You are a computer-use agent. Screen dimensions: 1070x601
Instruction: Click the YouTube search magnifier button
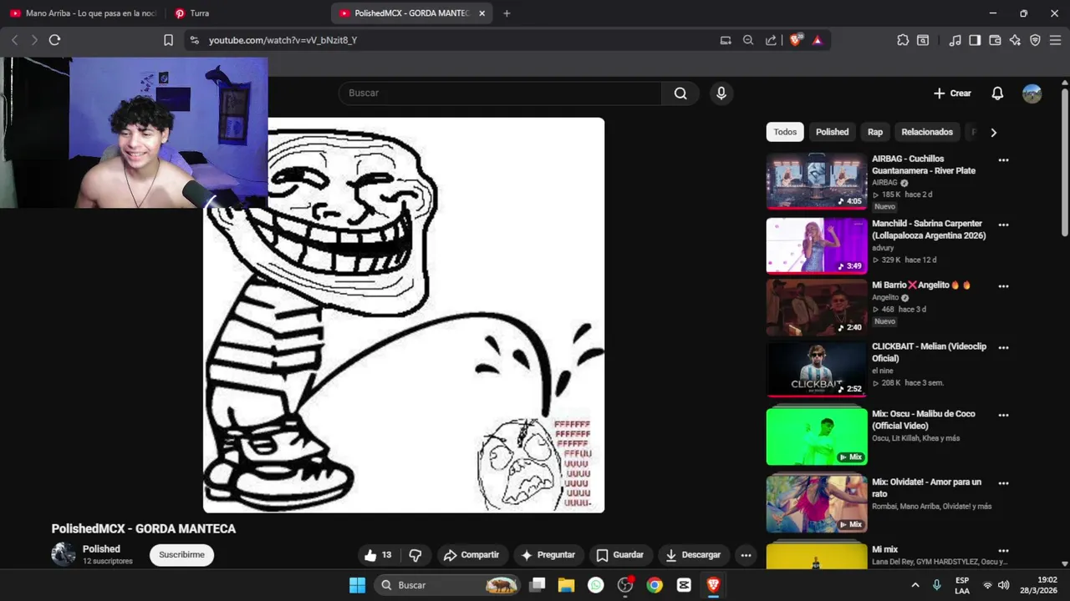click(680, 93)
